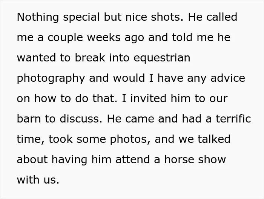Click the phrase "horse show"

(195, 159)
